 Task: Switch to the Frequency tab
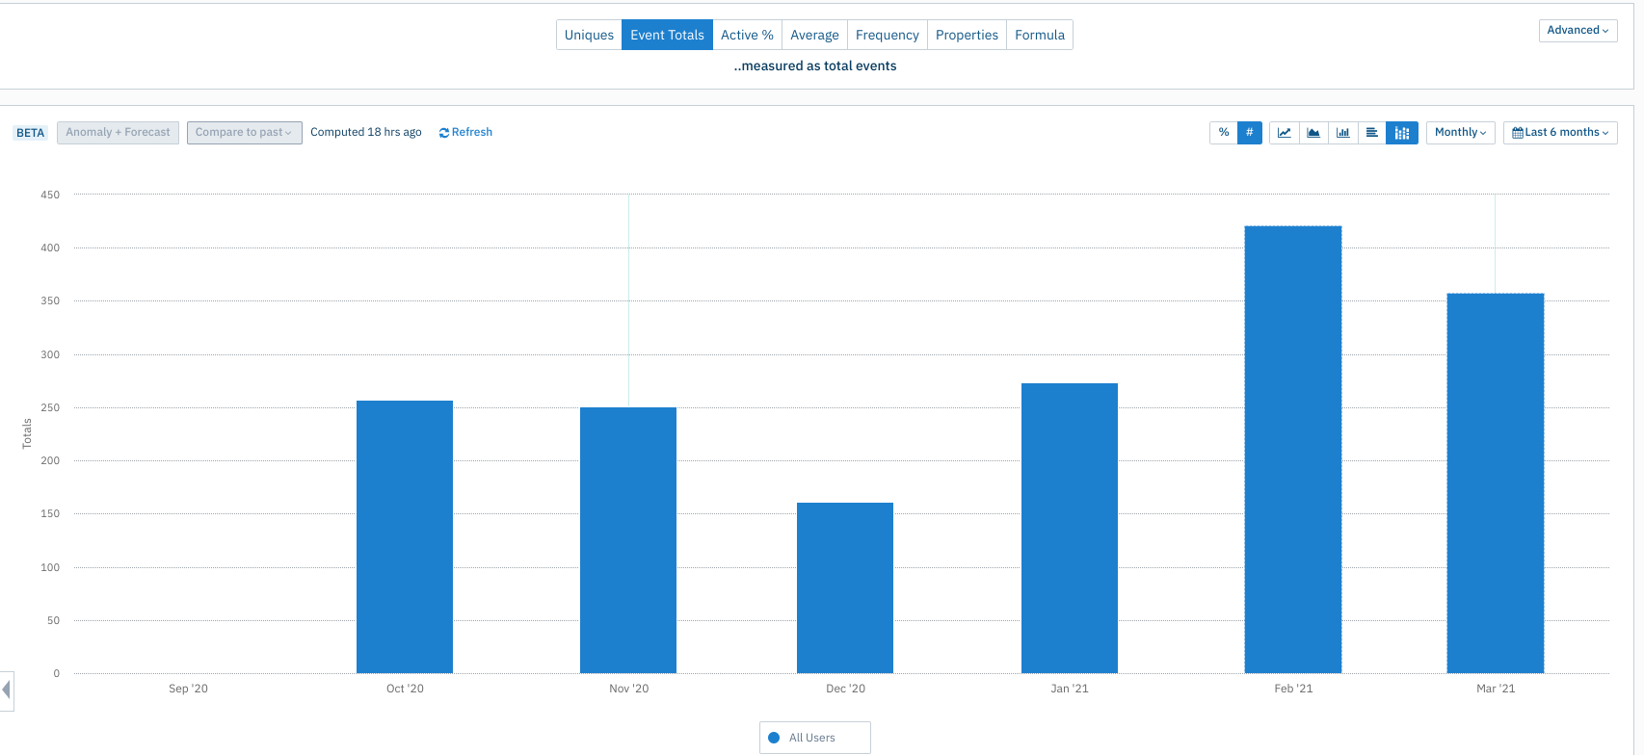[x=887, y=35]
